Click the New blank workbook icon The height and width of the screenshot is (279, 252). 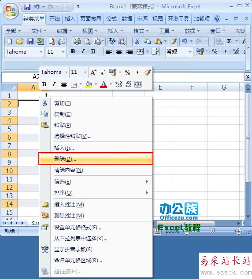click(x=9, y=41)
